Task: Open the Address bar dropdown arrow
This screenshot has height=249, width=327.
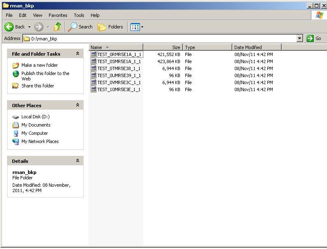Action: click(x=300, y=38)
